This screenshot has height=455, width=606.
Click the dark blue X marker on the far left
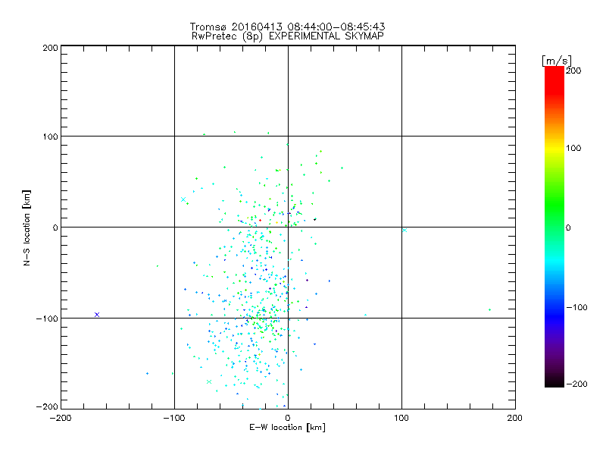(97, 315)
